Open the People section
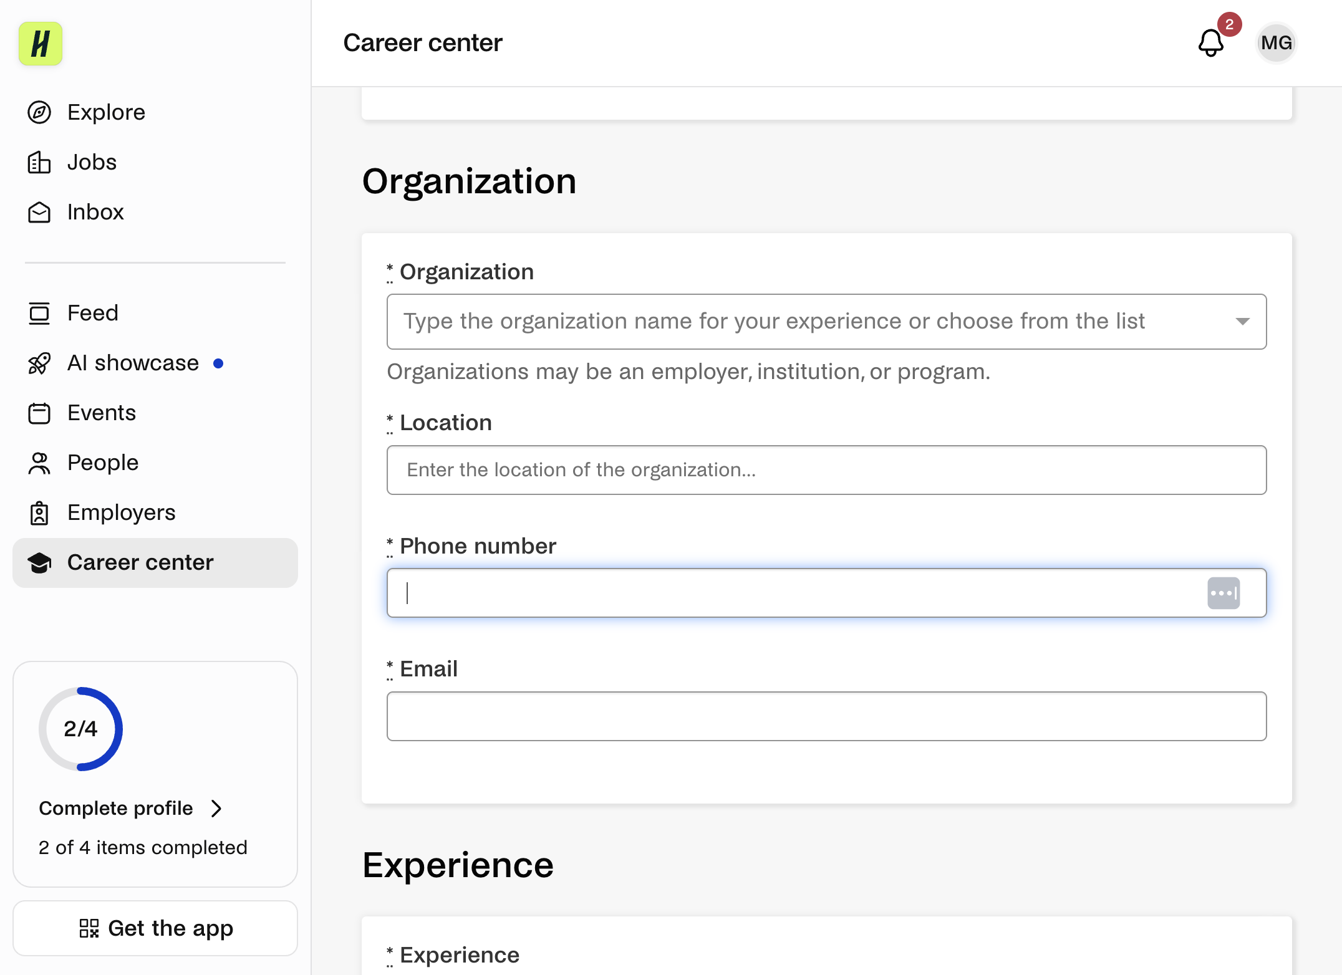 point(155,463)
